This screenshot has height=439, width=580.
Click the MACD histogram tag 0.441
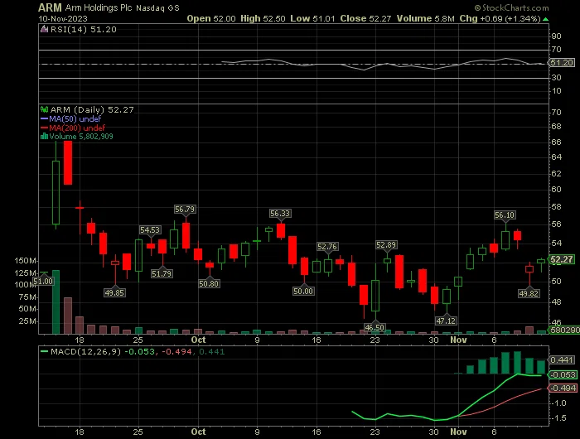[x=563, y=360]
